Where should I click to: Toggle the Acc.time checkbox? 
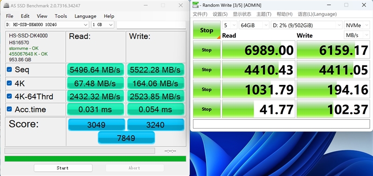point(9,109)
